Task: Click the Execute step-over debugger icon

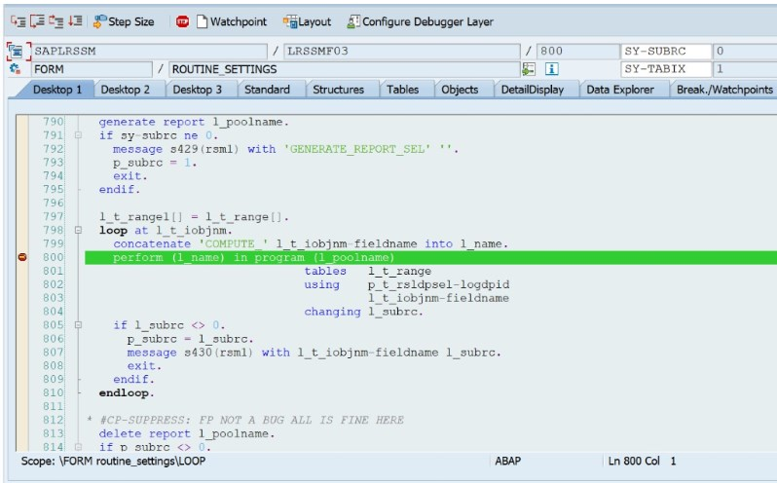Action: tap(37, 21)
